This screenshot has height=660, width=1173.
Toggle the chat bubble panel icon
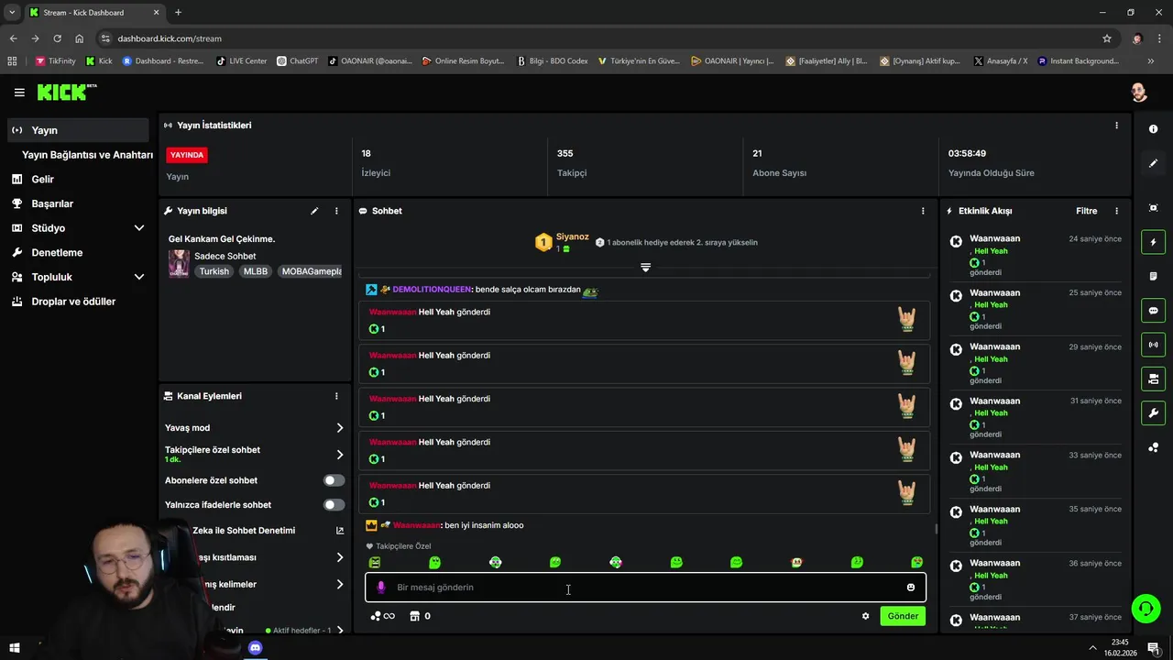click(1153, 311)
